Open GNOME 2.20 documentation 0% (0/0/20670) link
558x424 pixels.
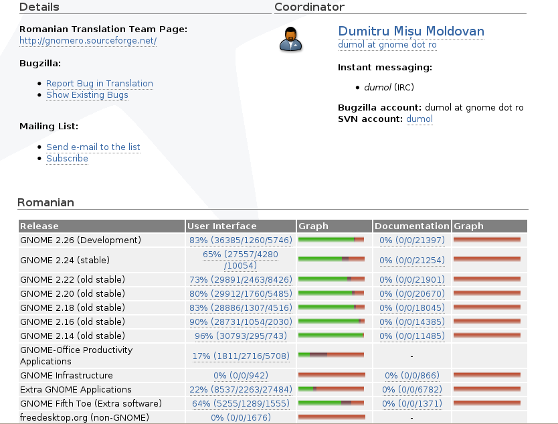click(x=412, y=293)
